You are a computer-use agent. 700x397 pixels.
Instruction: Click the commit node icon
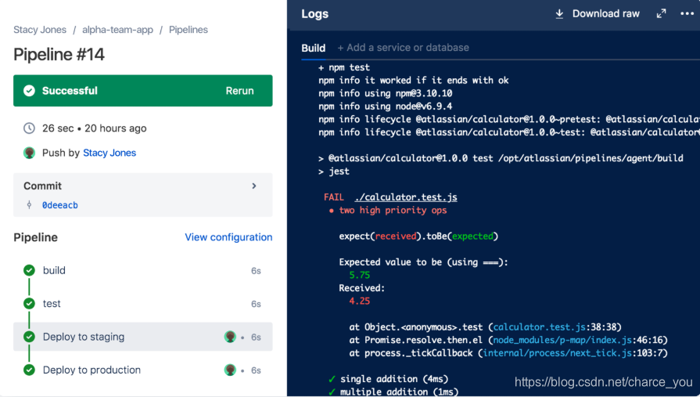pyautogui.click(x=30, y=204)
